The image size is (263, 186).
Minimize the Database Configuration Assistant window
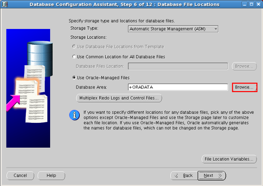(245, 4)
